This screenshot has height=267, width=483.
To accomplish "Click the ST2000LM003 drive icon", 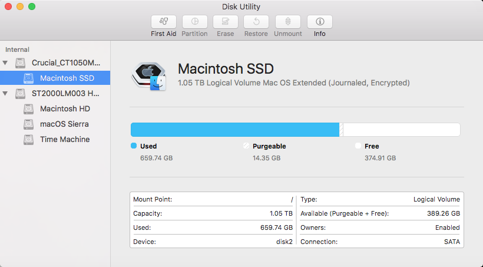I will coord(21,93).
